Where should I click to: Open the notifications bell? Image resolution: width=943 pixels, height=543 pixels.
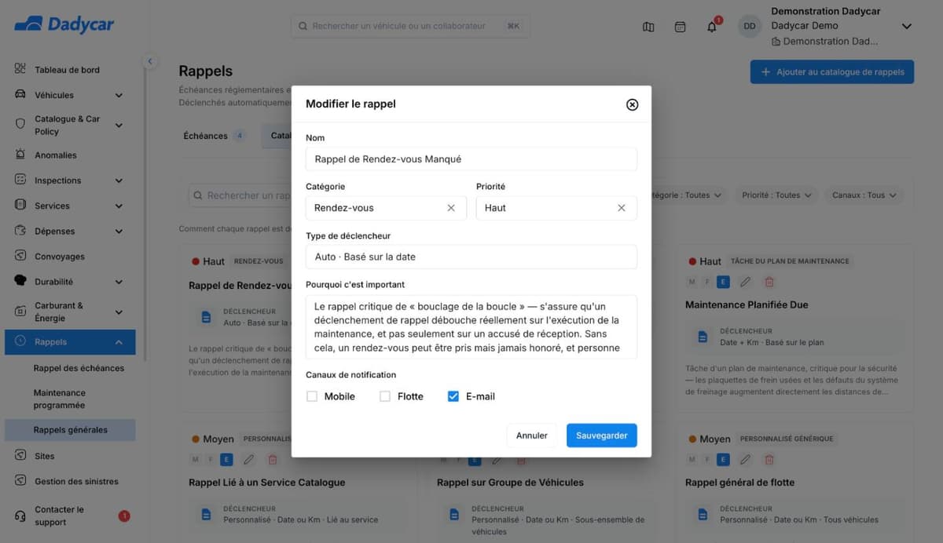[712, 27]
